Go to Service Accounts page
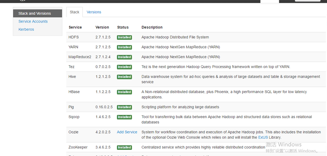 tap(33, 22)
